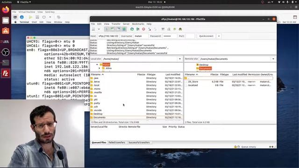Image resolution: width=299 pixels, height=168 pixels.
Task: Show virtual hardware details info icon
Action: pyautogui.click(x=22, y=17)
